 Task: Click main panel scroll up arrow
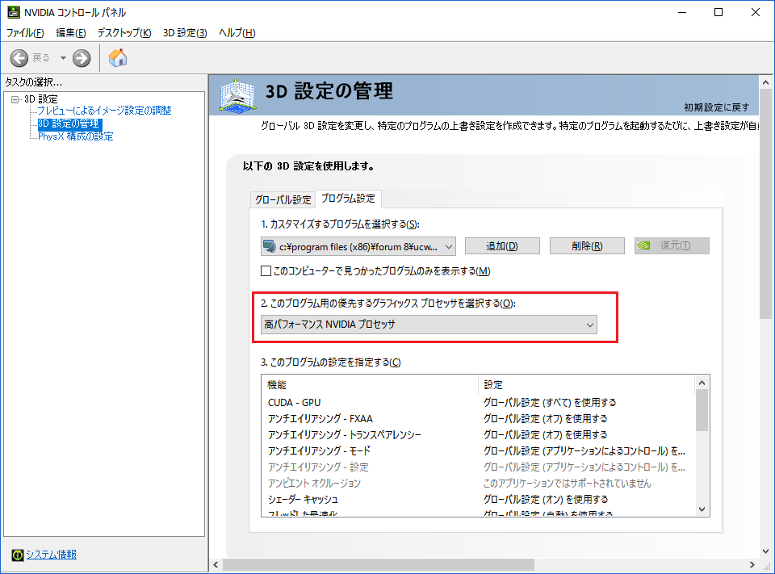click(765, 82)
